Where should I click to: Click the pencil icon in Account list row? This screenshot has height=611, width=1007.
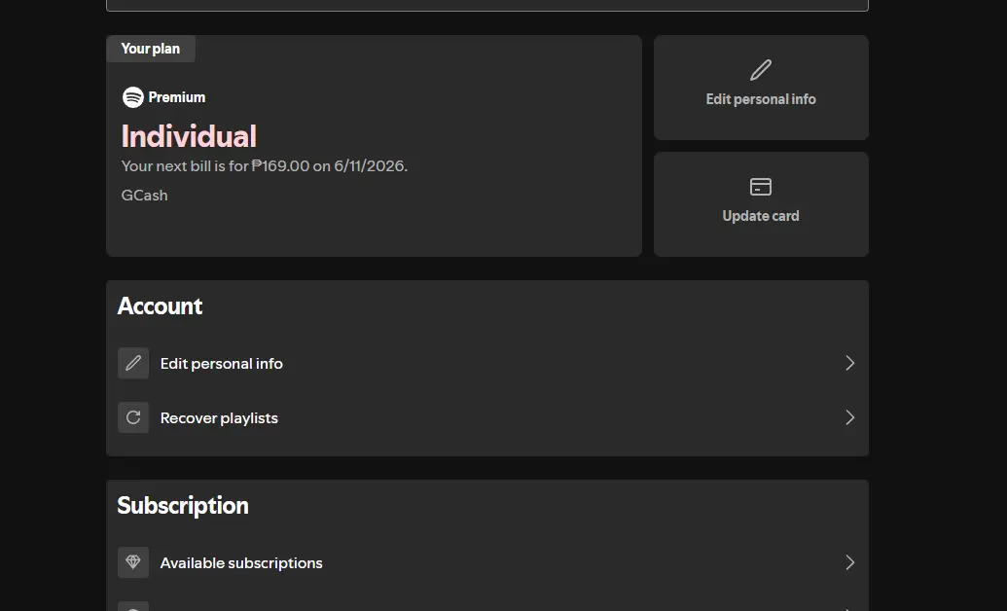(x=133, y=363)
